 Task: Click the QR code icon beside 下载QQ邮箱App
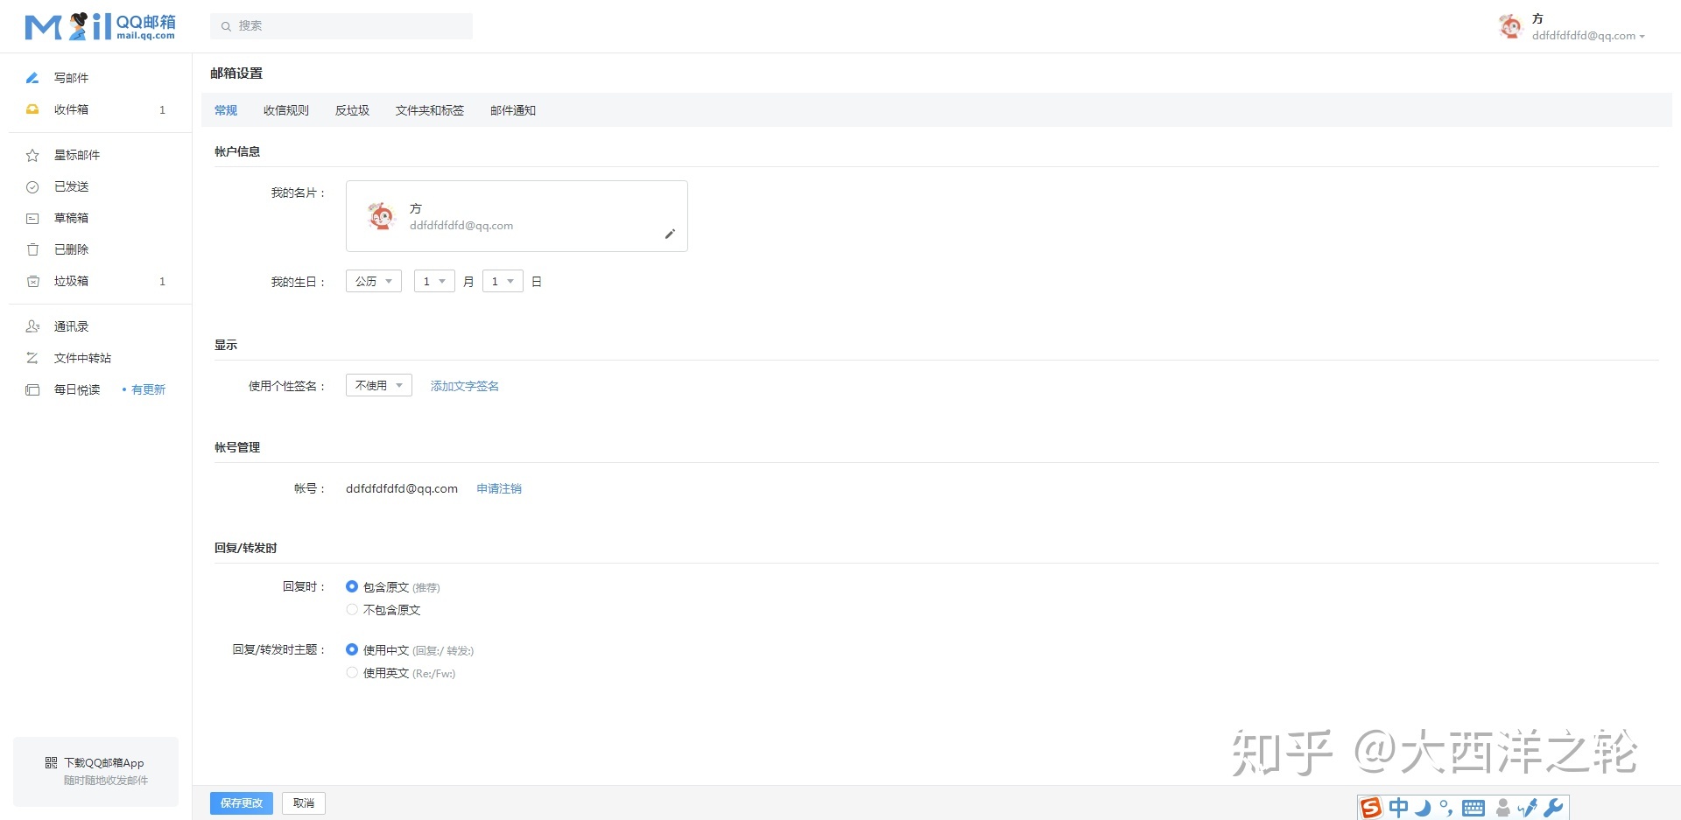(x=51, y=763)
